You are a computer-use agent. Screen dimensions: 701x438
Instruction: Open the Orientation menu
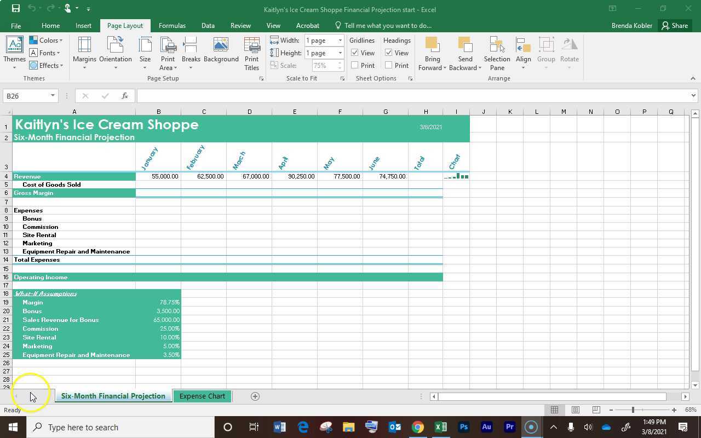pyautogui.click(x=115, y=53)
